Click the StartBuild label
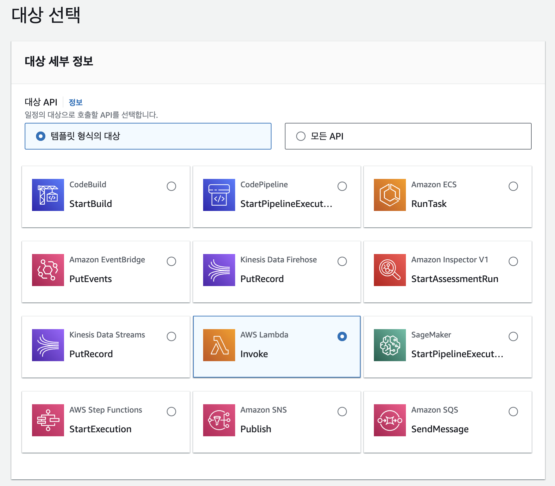Viewport: 555px width, 486px height. pyautogui.click(x=91, y=204)
